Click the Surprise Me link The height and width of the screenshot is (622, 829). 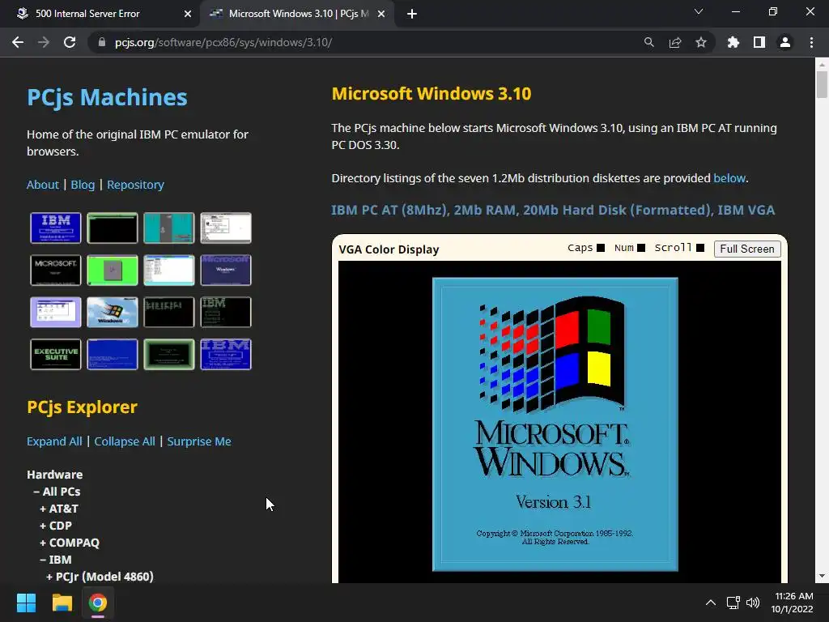point(199,441)
